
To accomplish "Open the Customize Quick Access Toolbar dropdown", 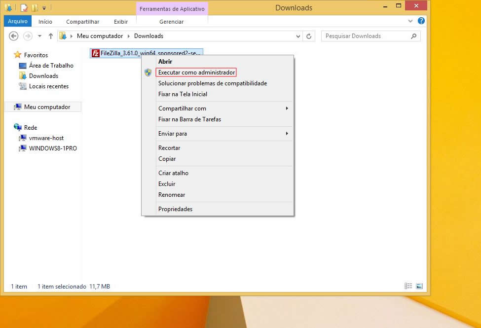I will (x=44, y=8).
